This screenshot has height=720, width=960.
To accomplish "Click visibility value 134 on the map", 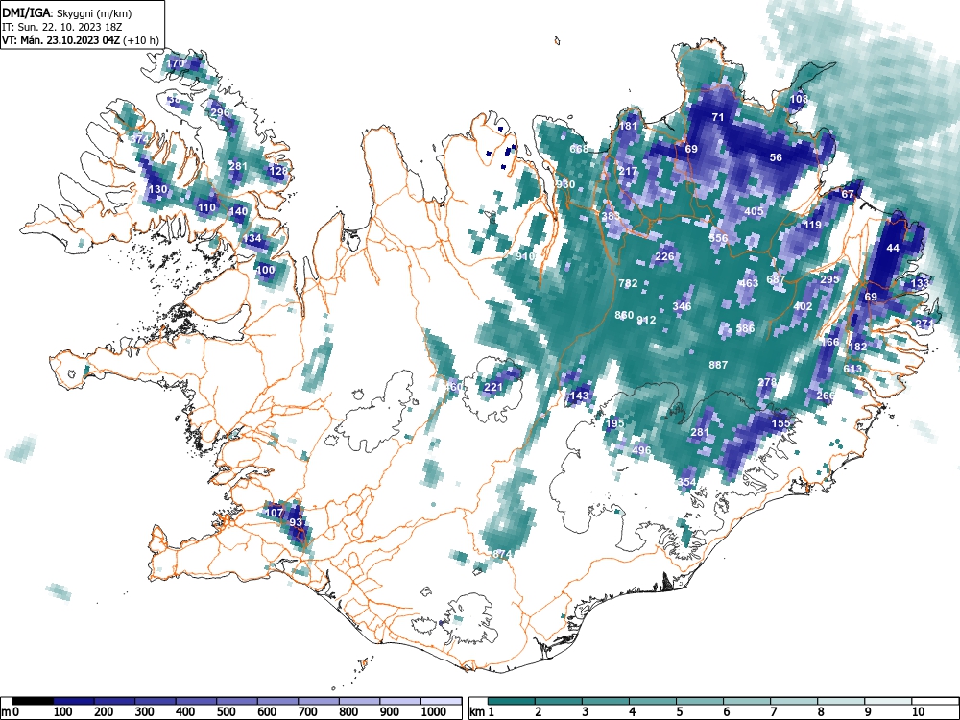I will point(252,238).
